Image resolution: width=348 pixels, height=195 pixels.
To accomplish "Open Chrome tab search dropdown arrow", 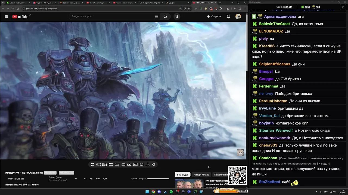I will (x=3, y=3).
